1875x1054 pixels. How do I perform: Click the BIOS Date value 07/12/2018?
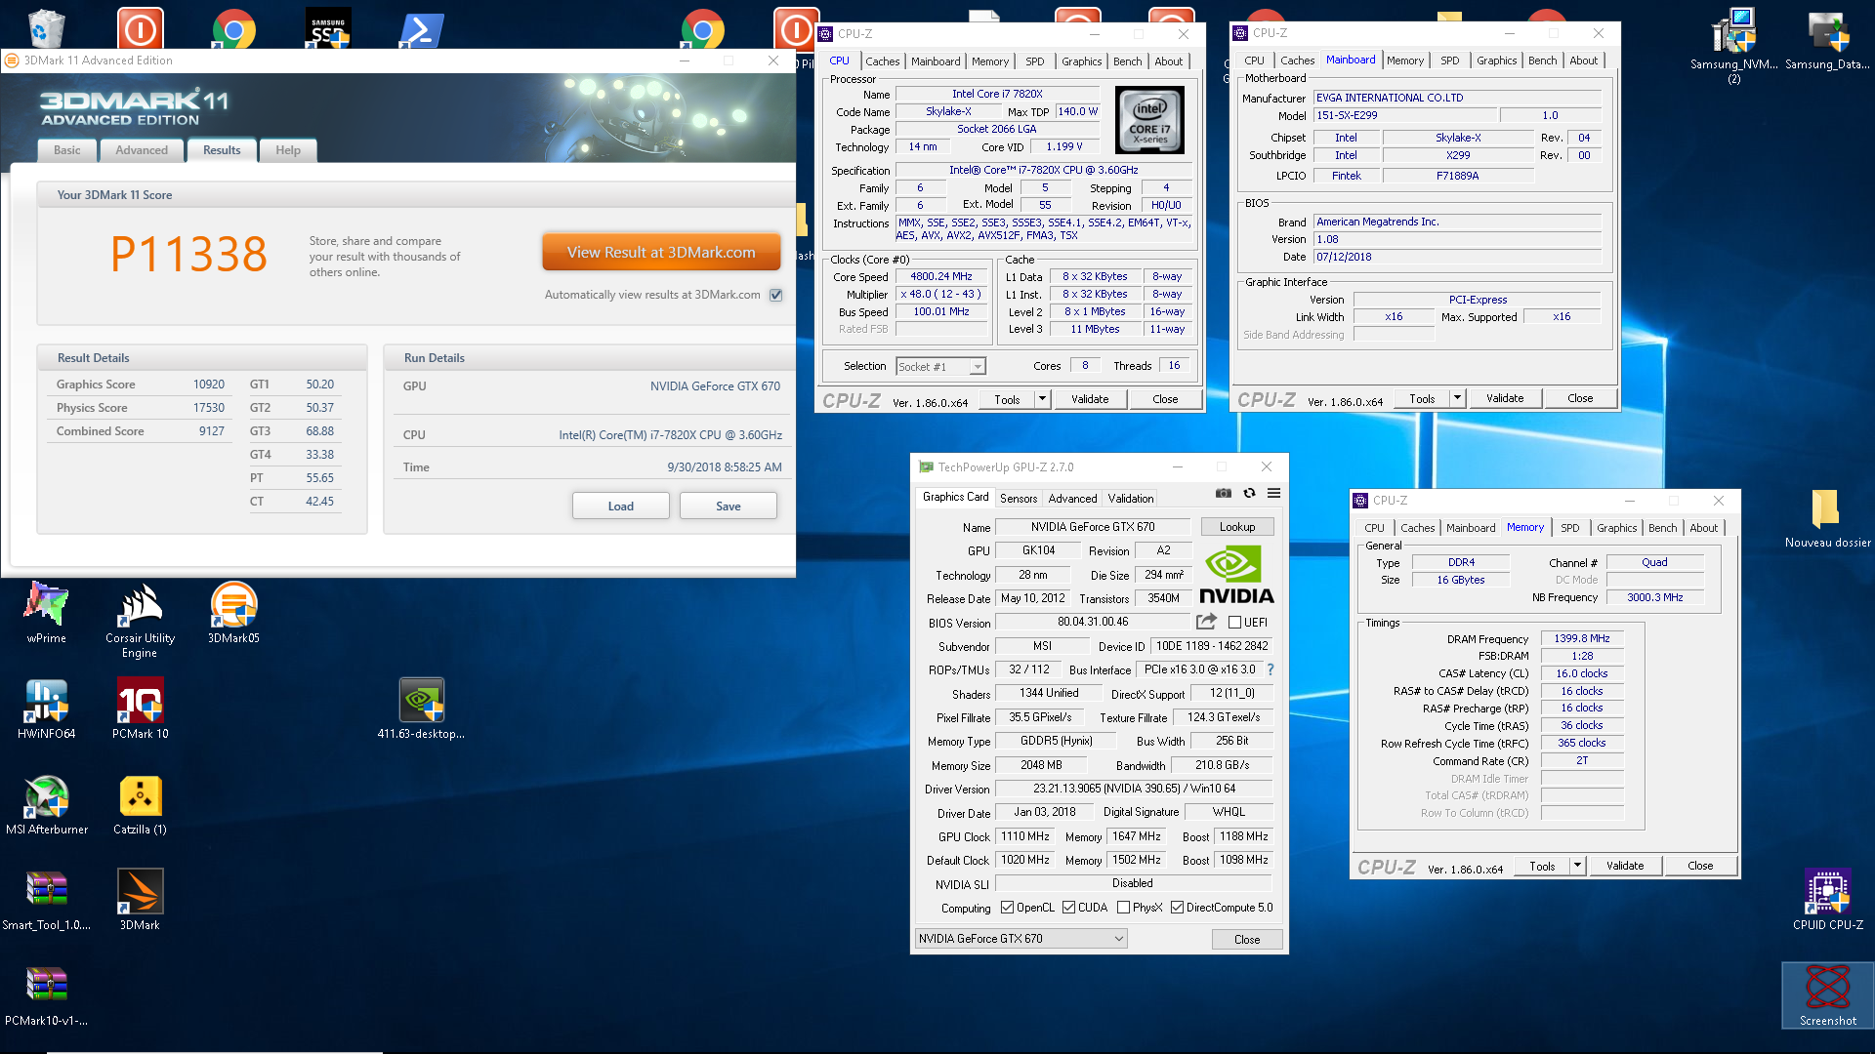(1344, 257)
